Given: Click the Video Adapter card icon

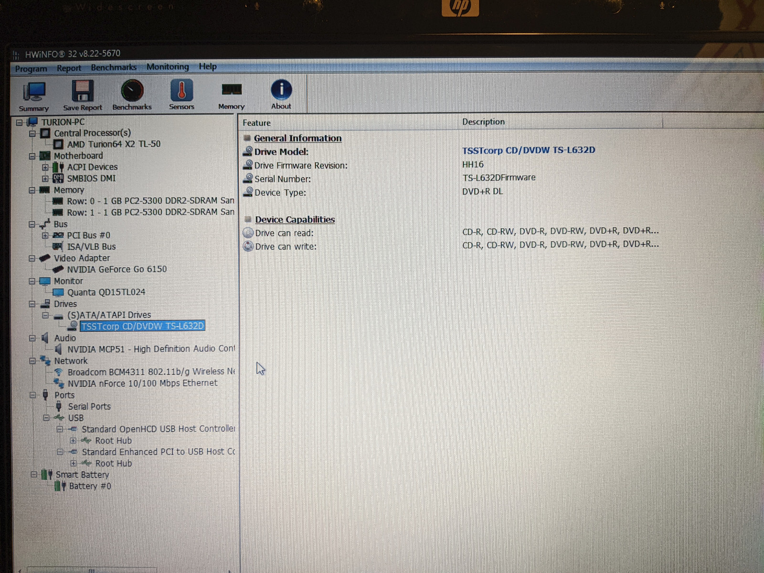Looking at the screenshot, I should coord(44,258).
